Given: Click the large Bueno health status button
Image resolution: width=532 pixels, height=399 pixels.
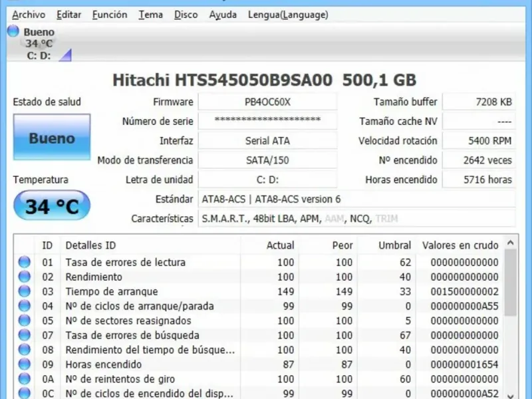Looking at the screenshot, I should (x=52, y=137).
